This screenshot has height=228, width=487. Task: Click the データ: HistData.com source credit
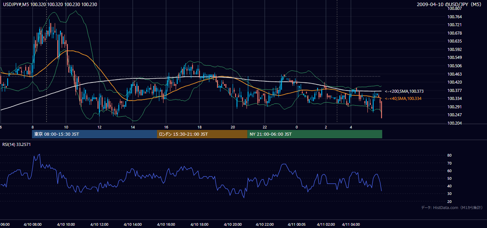coord(452,207)
